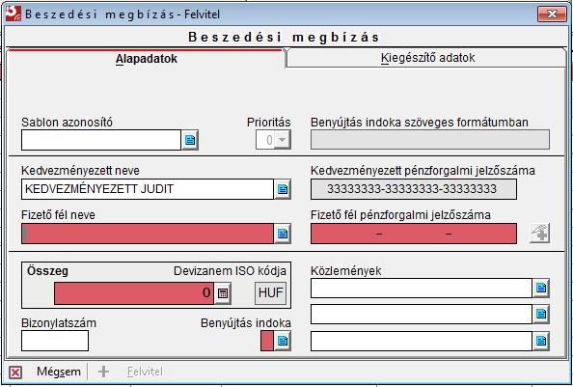Switch to Kiegészítő adatok tab

coord(427,58)
